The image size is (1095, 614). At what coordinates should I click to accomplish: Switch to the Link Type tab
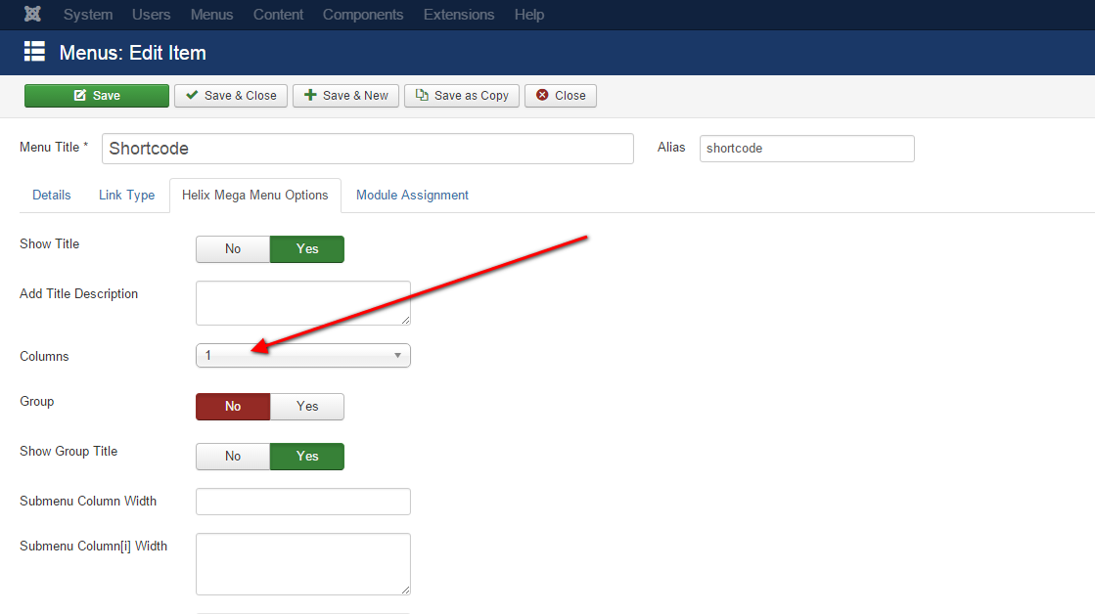[x=126, y=196]
